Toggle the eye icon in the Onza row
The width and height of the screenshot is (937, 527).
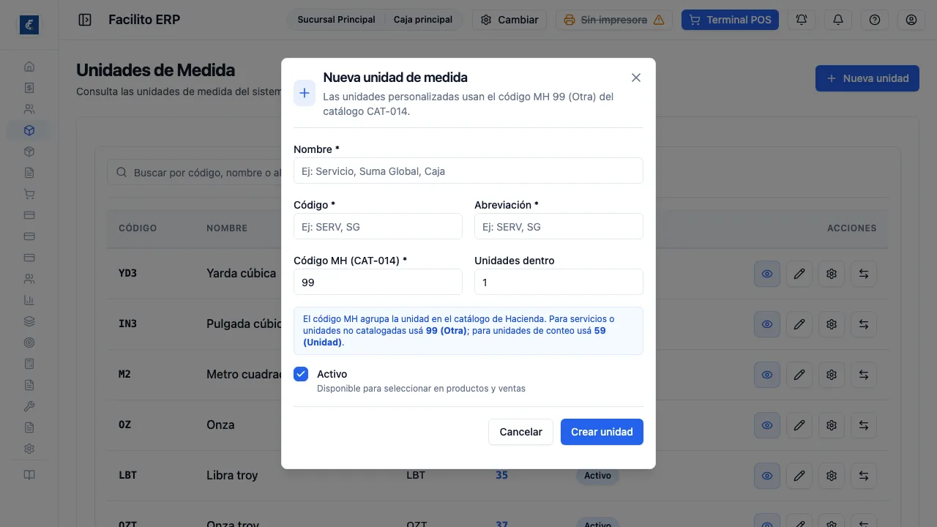[767, 425]
